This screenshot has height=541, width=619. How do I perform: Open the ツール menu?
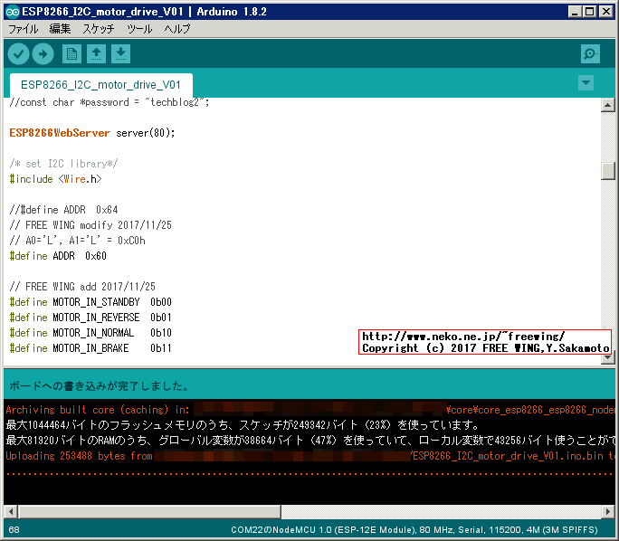[x=139, y=29]
